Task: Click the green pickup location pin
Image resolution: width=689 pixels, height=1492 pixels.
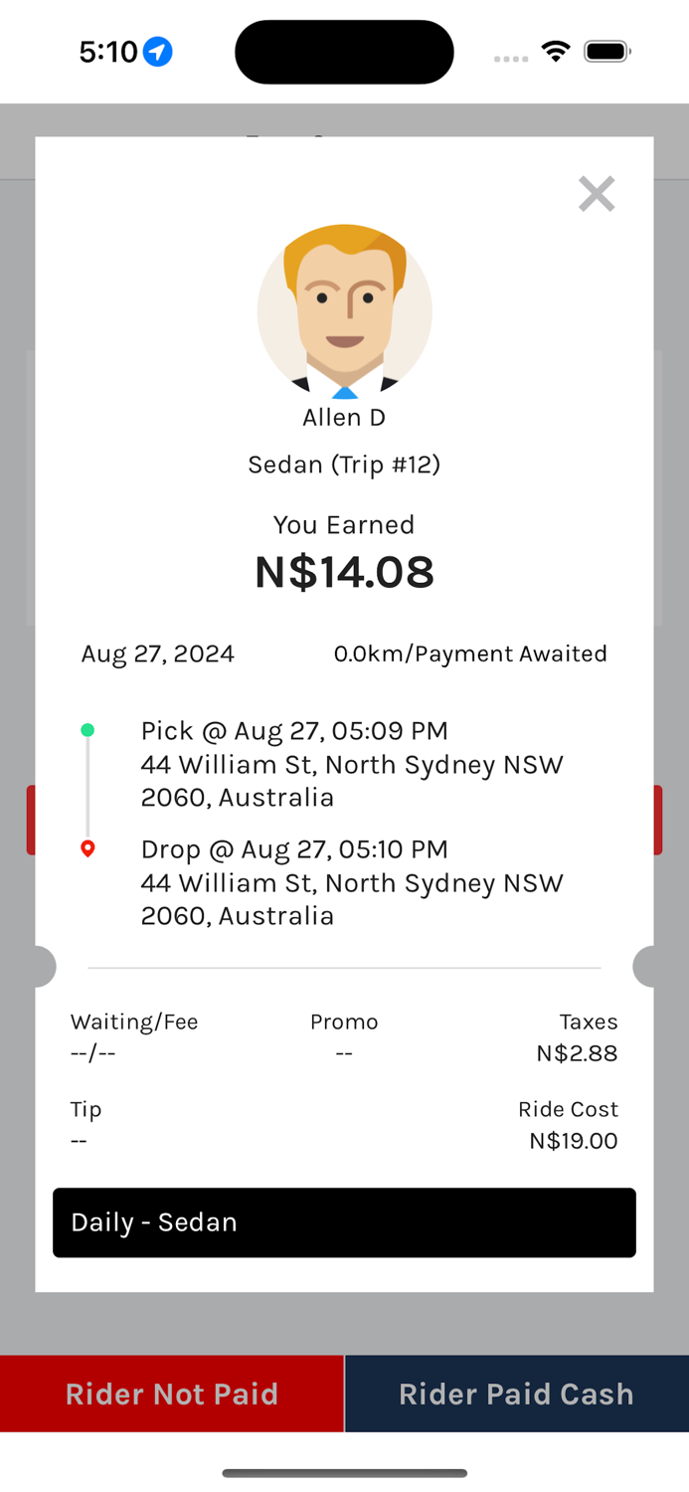Action: [x=87, y=729]
